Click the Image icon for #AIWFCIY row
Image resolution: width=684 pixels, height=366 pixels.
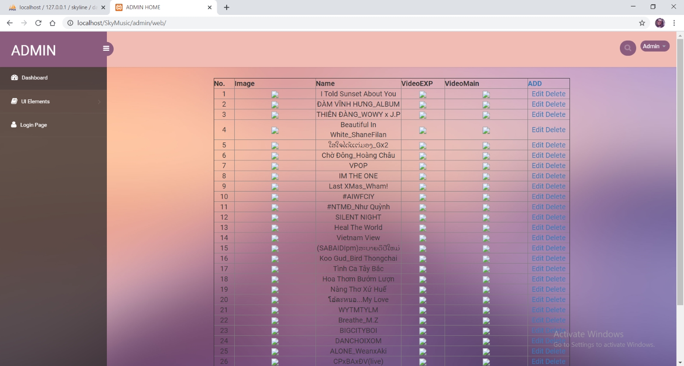click(x=275, y=197)
